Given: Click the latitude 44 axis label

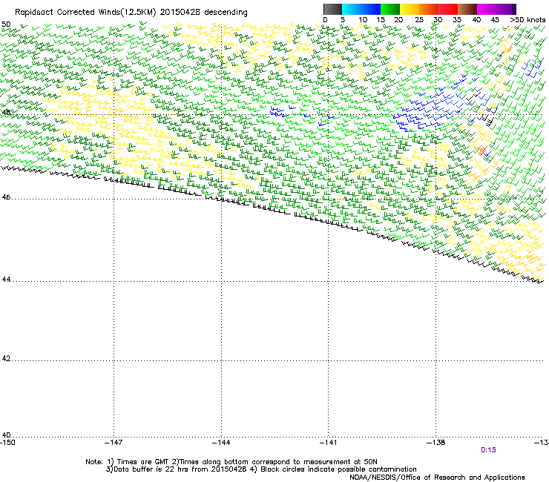Looking at the screenshot, I should [x=6, y=280].
